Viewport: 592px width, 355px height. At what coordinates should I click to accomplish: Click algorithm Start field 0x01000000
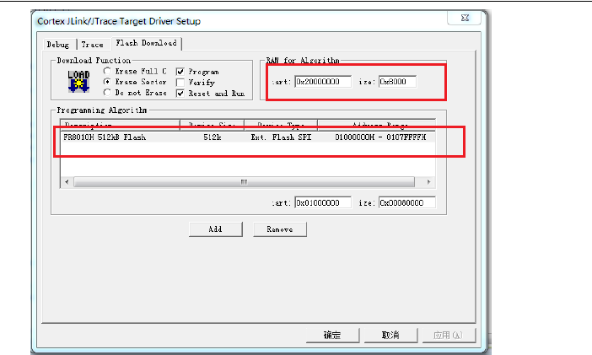pyautogui.click(x=323, y=203)
